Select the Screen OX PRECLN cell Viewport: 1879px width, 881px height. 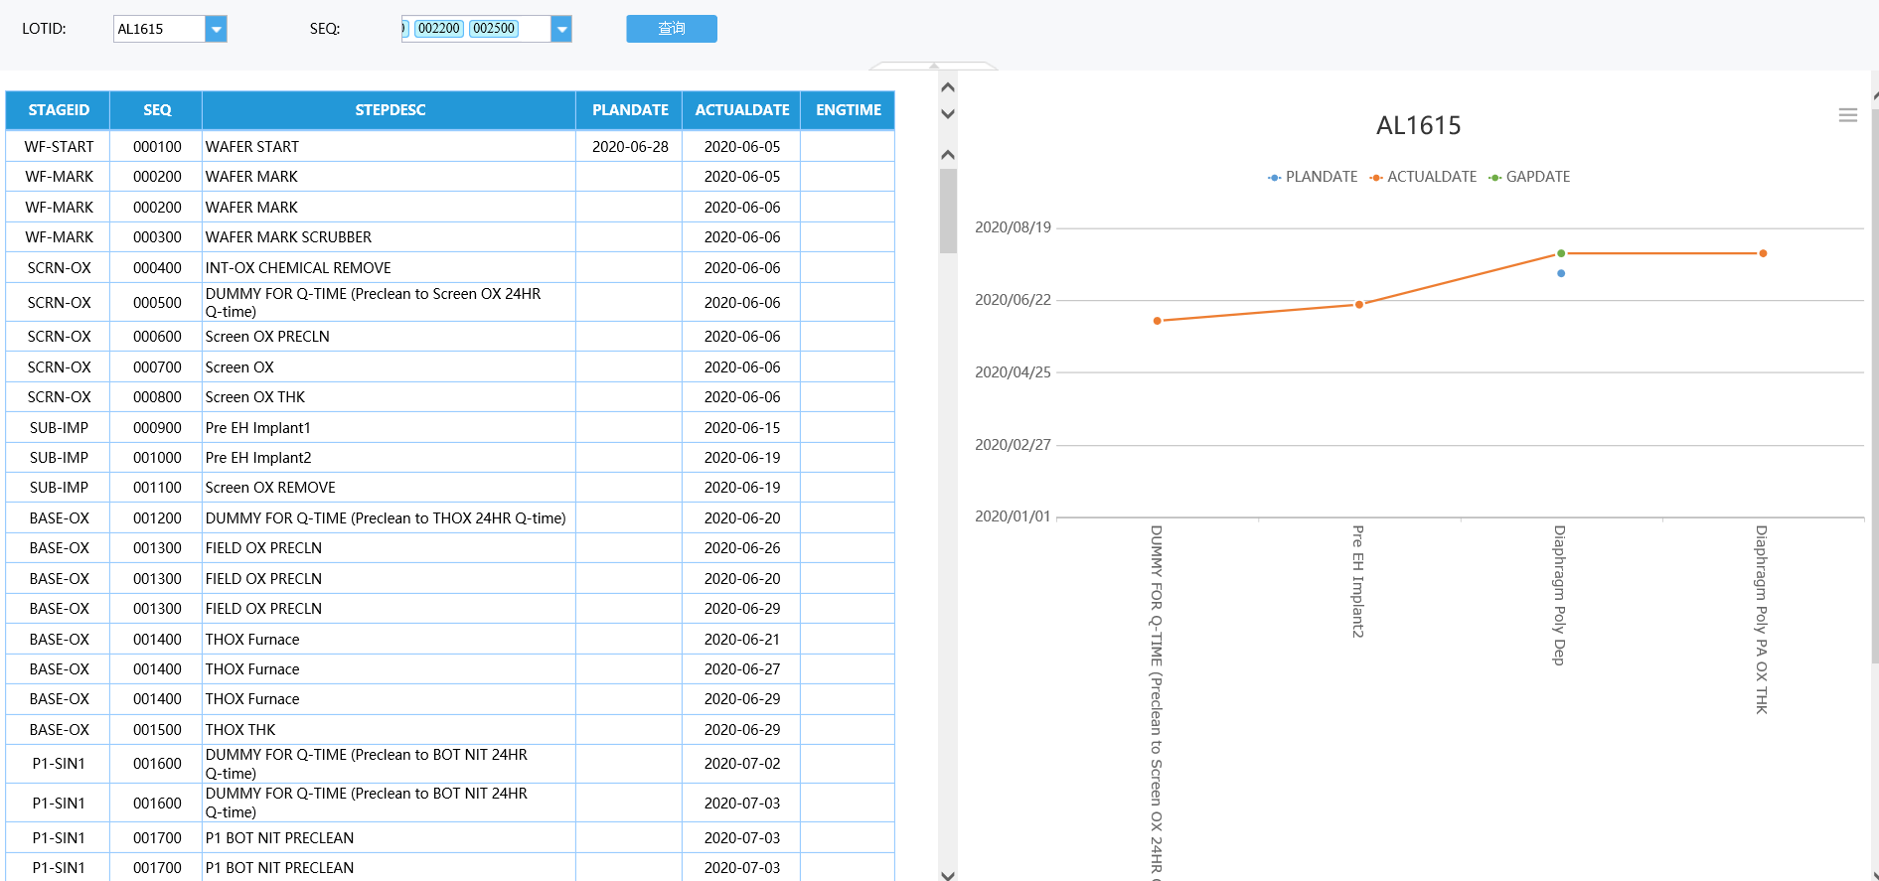(390, 337)
